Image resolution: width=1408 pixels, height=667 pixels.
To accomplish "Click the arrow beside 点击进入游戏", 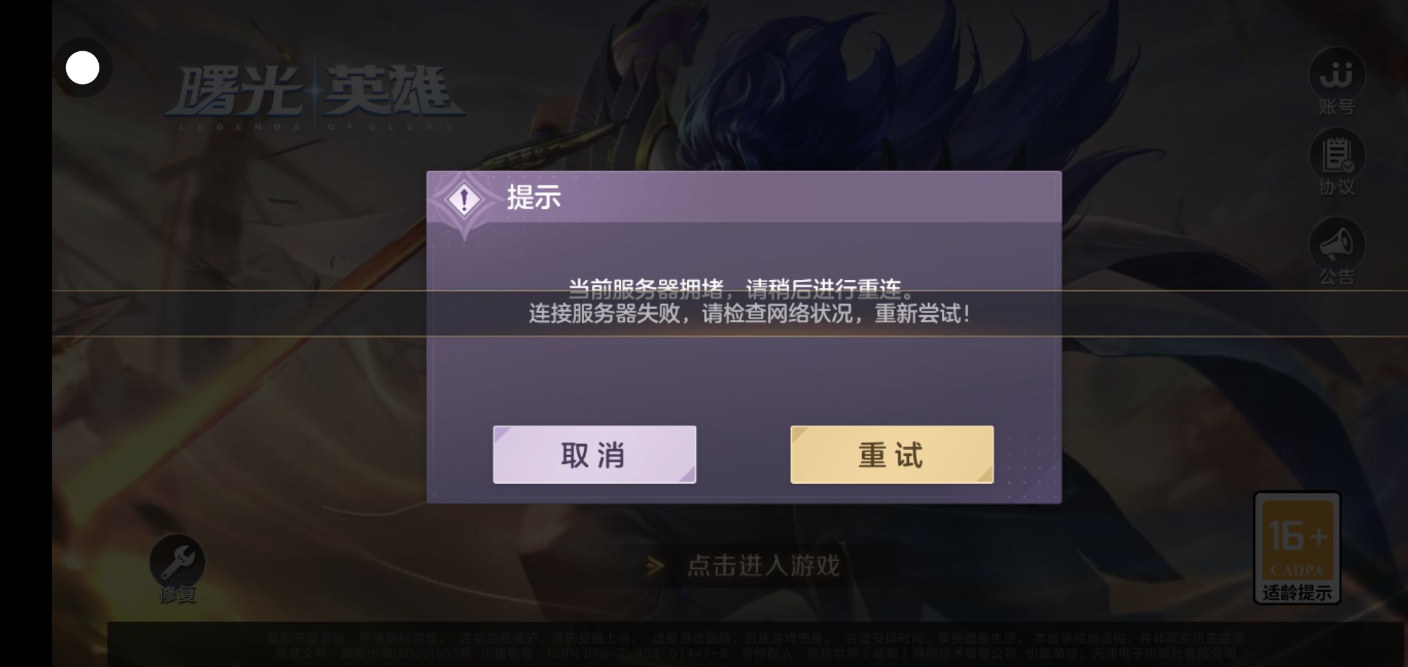I will 655,565.
